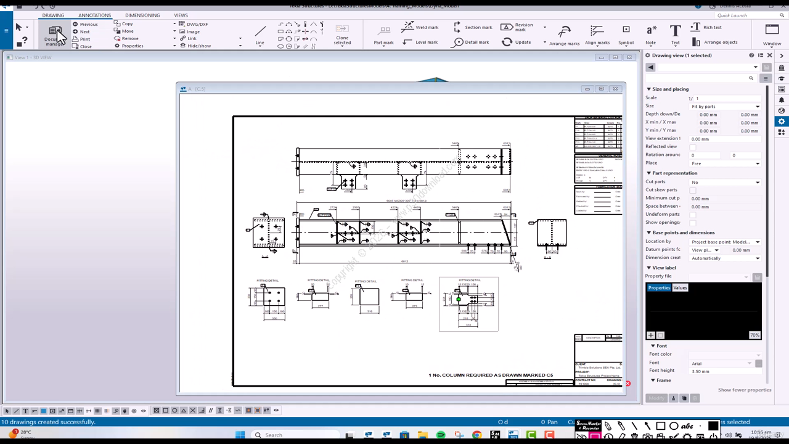Click the Arrange marks icon
789x444 pixels.
pos(564,34)
